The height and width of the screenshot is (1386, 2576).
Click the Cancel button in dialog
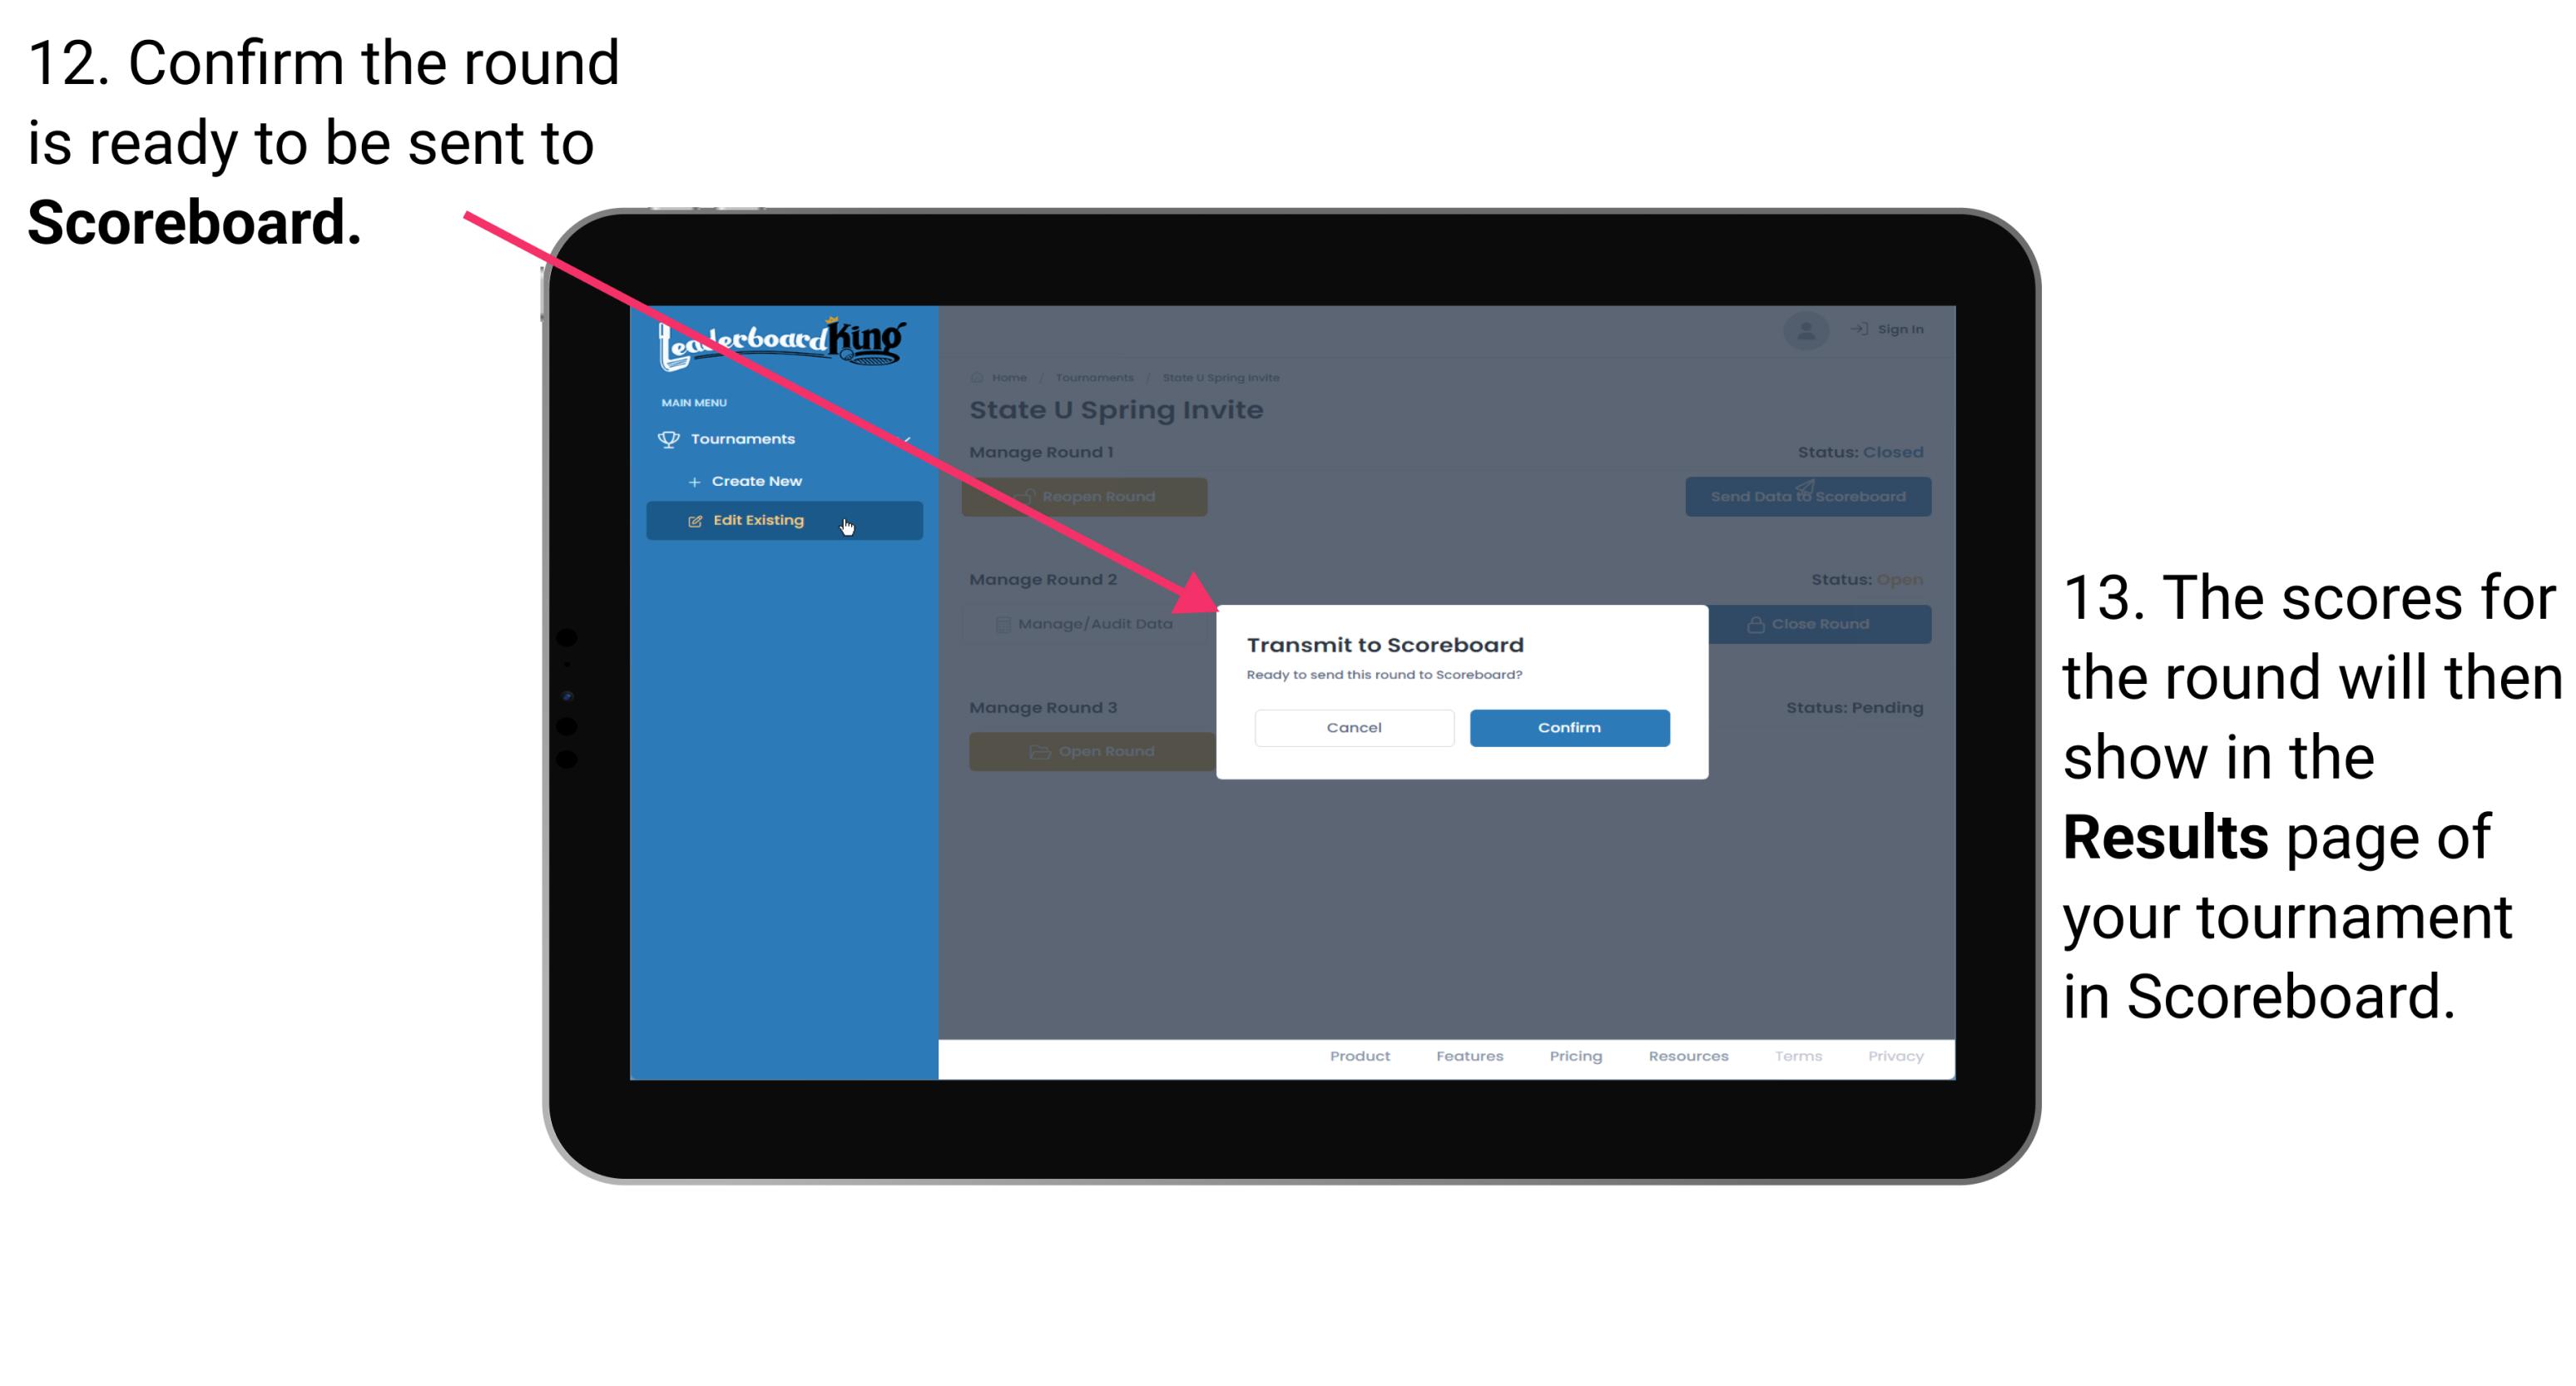(1354, 727)
